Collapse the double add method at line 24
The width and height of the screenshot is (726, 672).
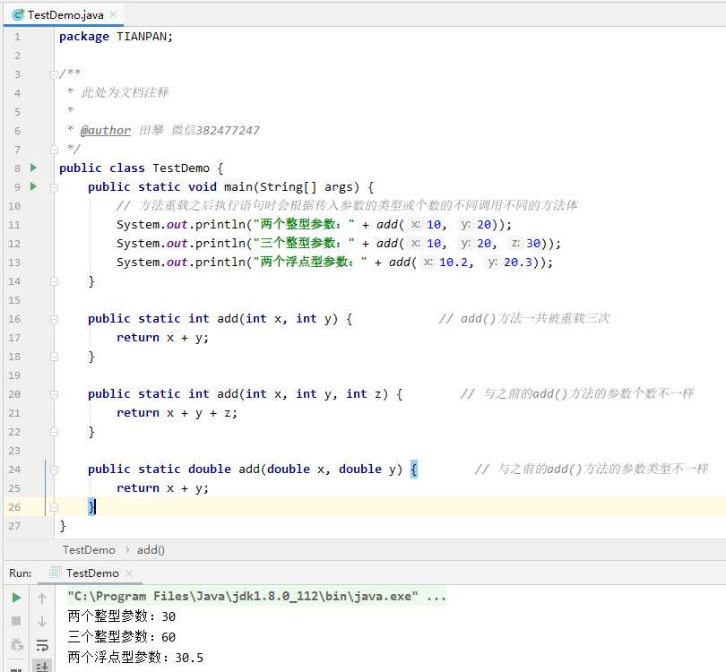pyautogui.click(x=54, y=470)
